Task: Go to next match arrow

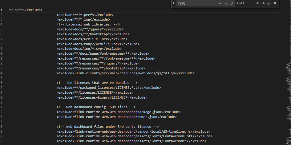Action: (263, 3)
